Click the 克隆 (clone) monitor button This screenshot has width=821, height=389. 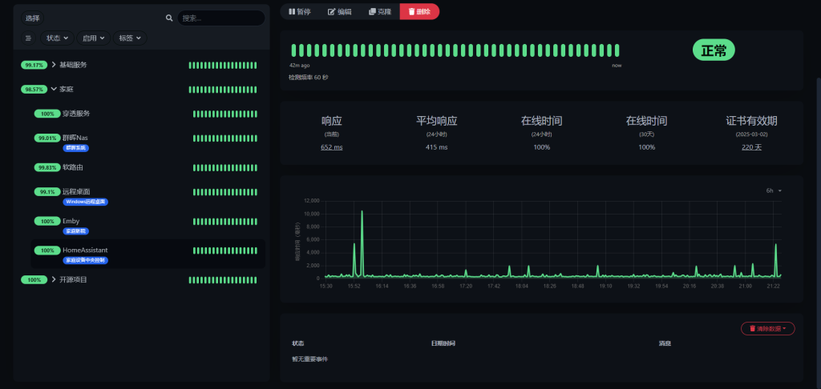pyautogui.click(x=379, y=11)
